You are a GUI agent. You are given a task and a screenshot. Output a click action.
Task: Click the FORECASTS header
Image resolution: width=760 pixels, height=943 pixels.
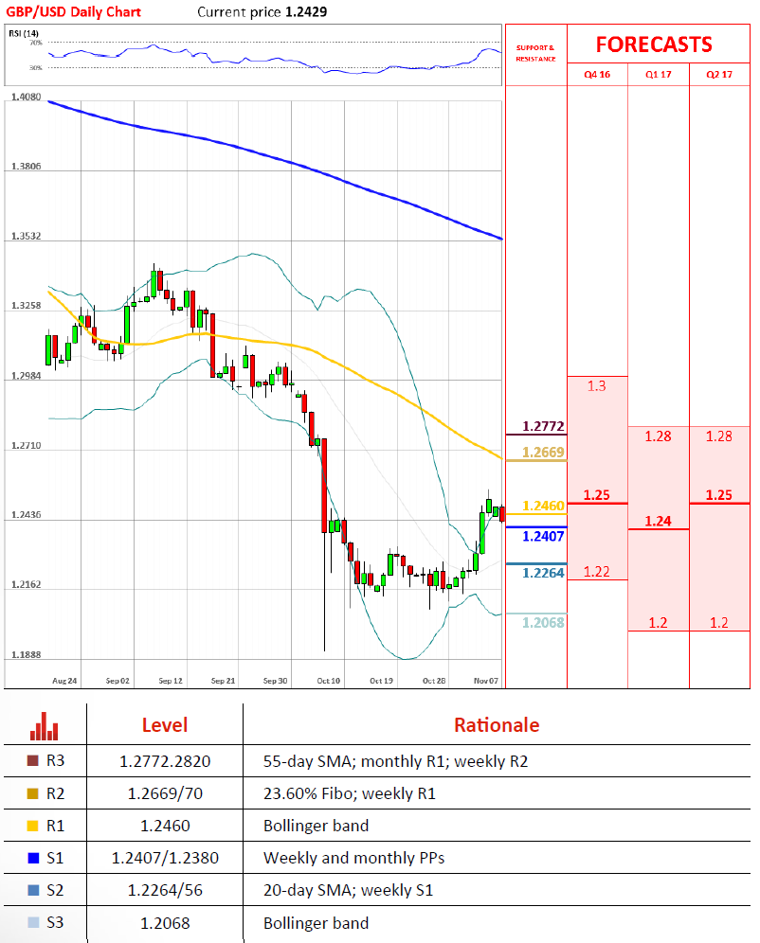(x=654, y=44)
